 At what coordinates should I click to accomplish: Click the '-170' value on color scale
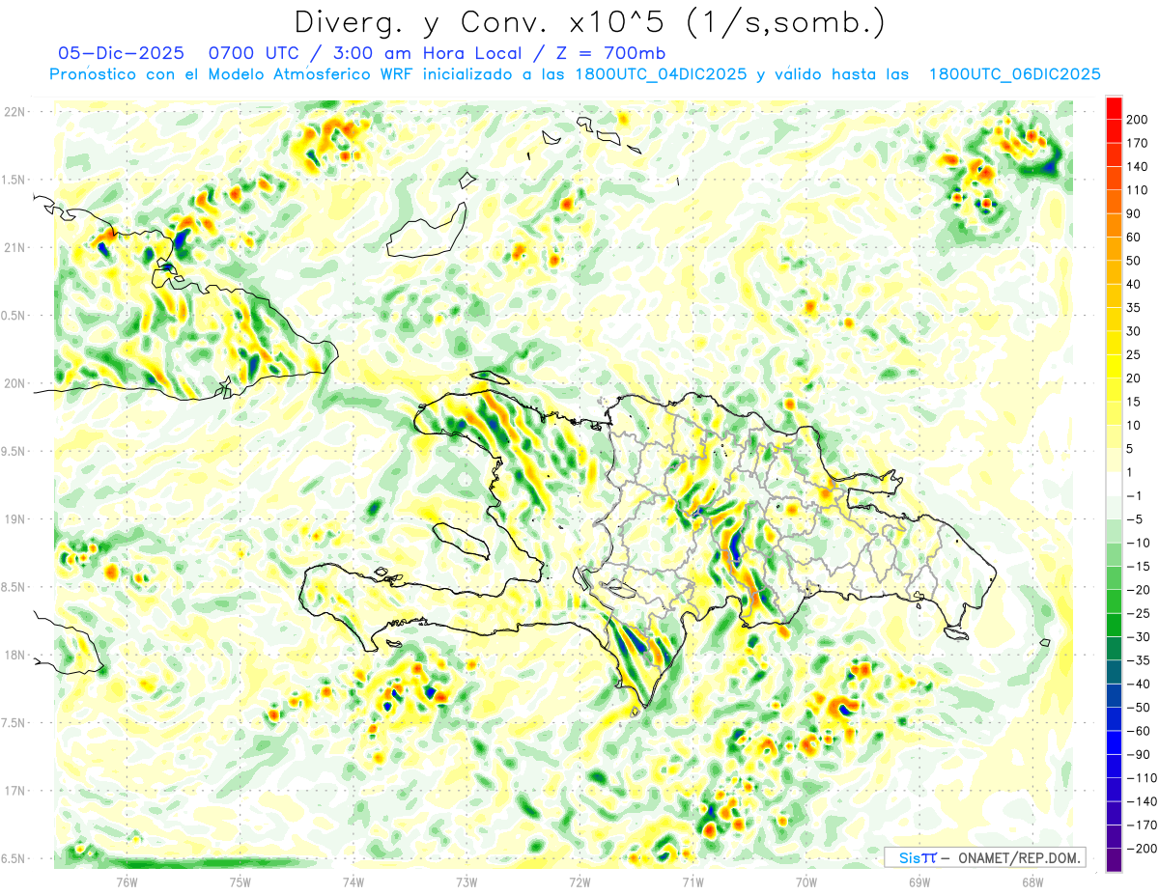tap(1143, 825)
